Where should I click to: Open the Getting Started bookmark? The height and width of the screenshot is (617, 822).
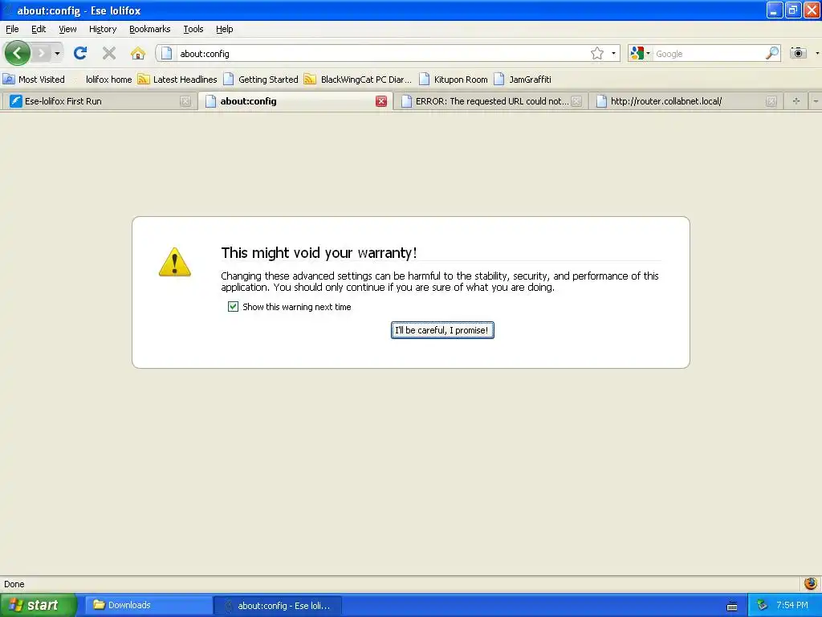coord(261,80)
